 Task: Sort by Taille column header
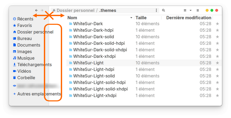[x=141, y=18]
